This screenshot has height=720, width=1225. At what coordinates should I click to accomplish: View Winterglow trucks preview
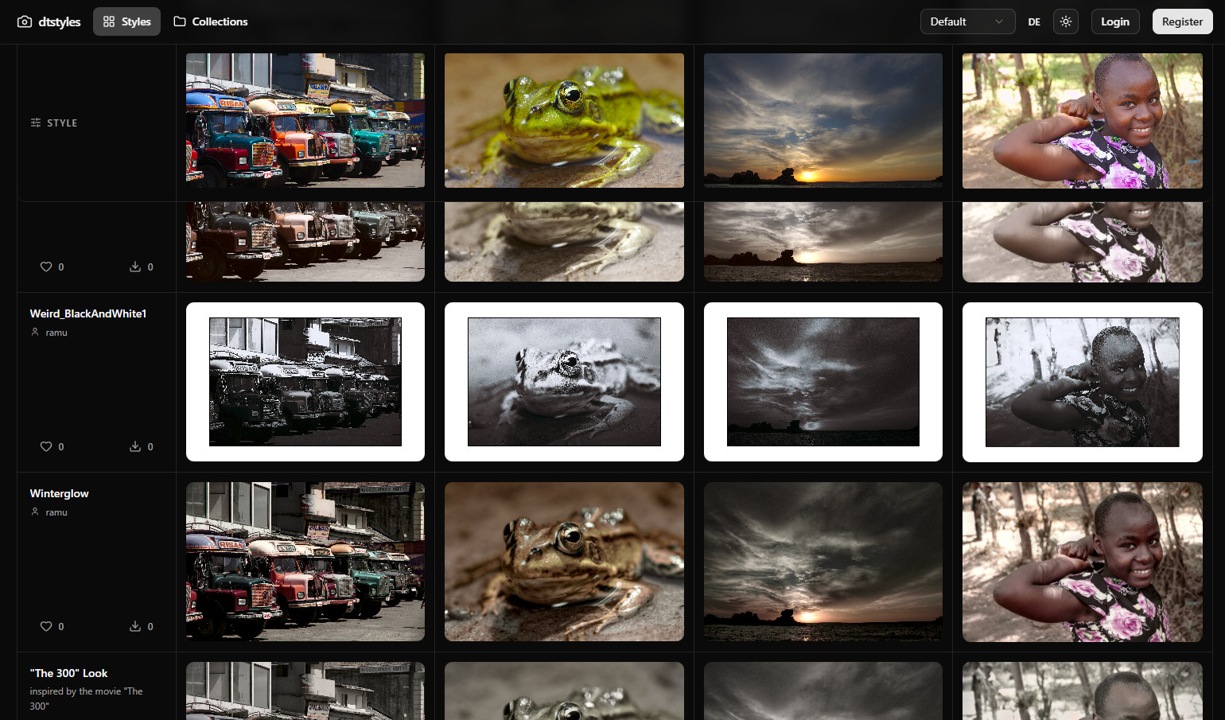[x=305, y=562]
